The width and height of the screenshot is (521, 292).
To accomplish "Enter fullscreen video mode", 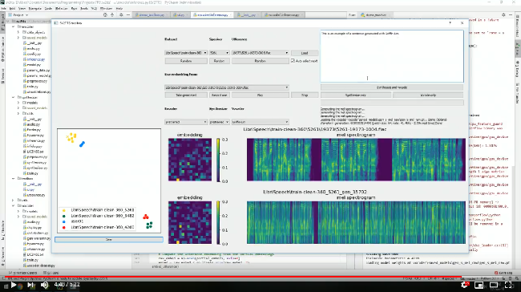I will click(x=508, y=285).
